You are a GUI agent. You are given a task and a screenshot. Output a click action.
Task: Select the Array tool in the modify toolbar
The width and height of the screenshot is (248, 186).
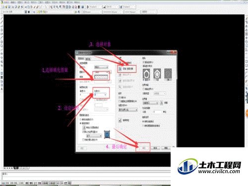(x=247, y=34)
